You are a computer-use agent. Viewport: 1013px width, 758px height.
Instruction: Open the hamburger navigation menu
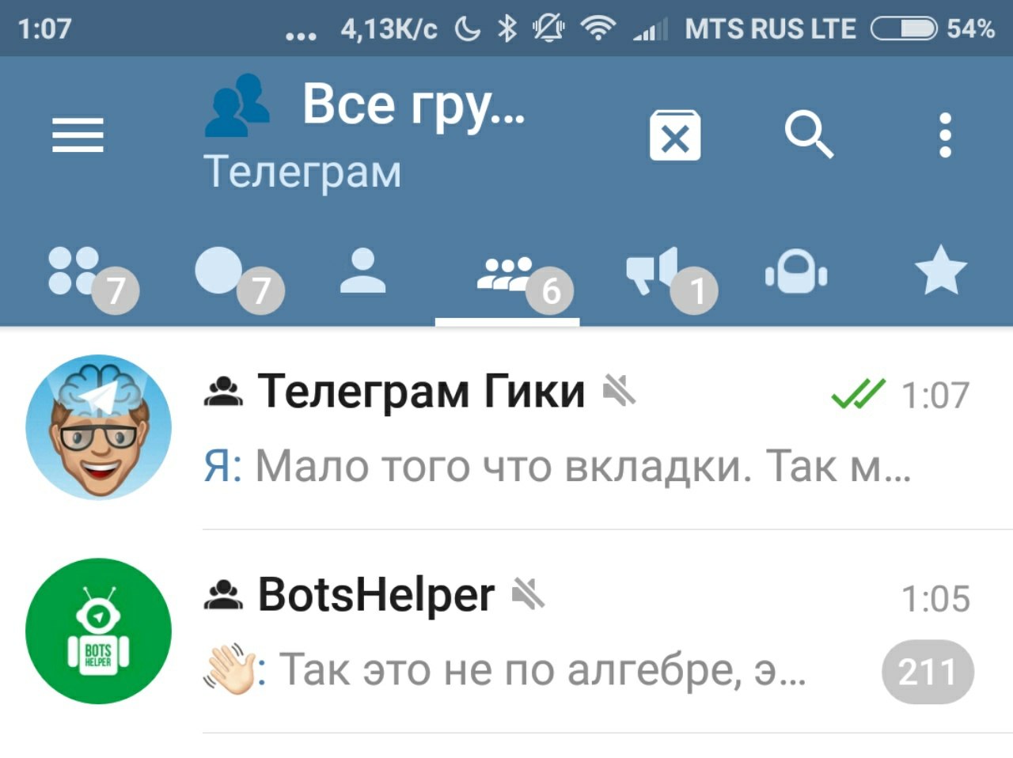coord(78,135)
